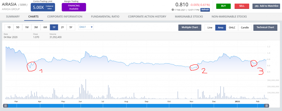Open the MARGINABLE STOCKS tab
Viewport: 282px width, 111px height.
pyautogui.click(x=189, y=17)
